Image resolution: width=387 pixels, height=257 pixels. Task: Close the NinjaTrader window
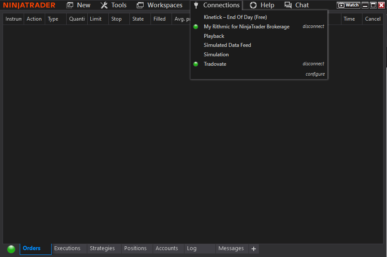coord(381,5)
